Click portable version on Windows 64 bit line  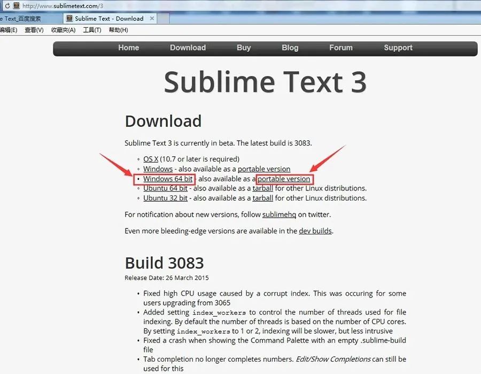pos(284,179)
